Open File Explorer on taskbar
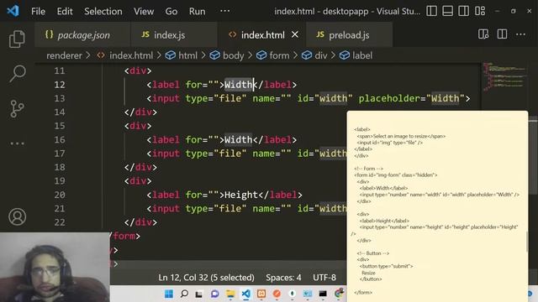Image resolution: width=538 pixels, height=302 pixels. point(230,294)
